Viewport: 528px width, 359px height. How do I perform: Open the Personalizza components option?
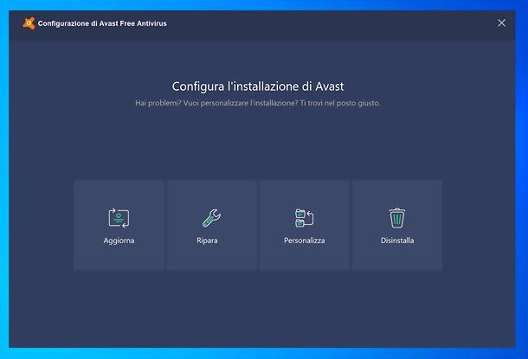tap(305, 225)
